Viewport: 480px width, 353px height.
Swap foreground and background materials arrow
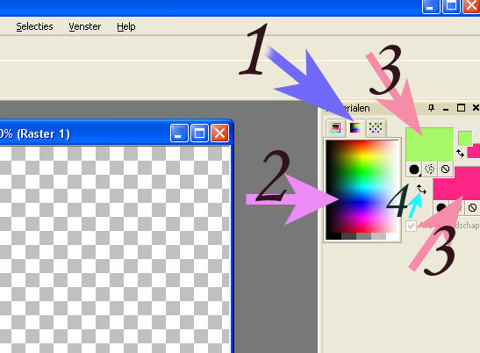tap(421, 190)
